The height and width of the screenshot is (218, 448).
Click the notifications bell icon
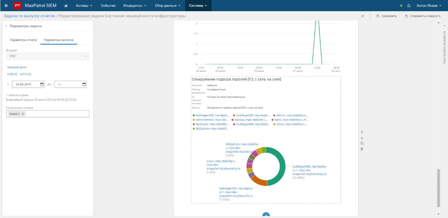409,6
